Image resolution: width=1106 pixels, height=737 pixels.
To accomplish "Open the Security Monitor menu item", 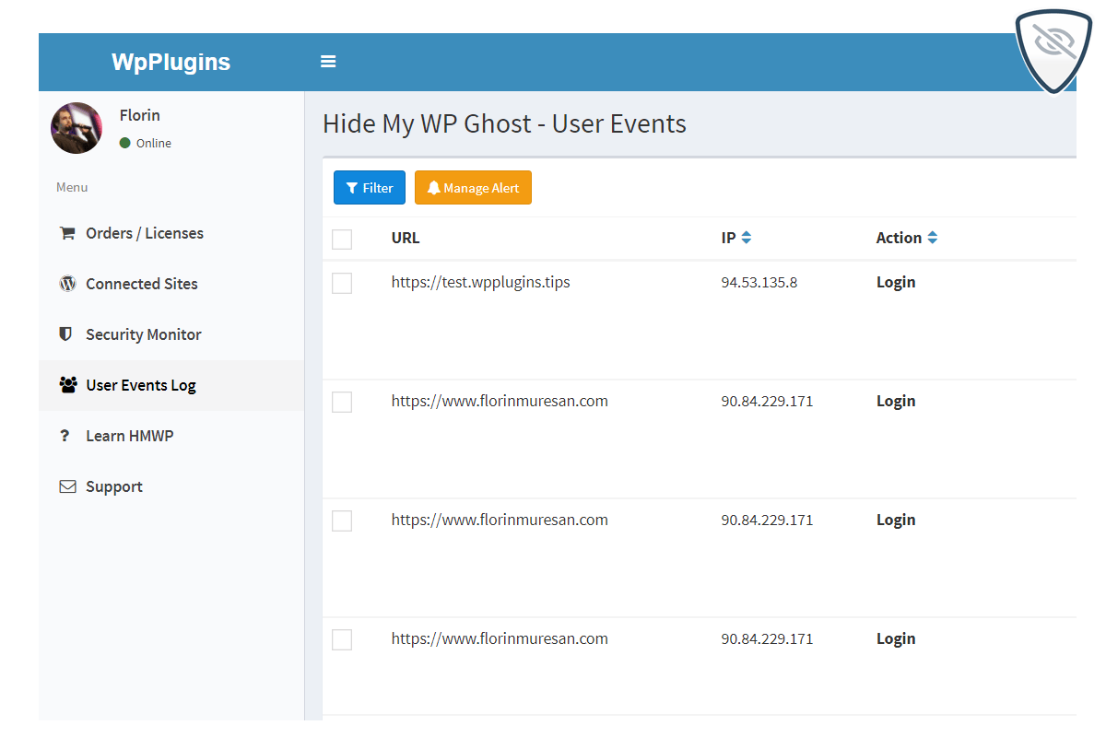I will [143, 334].
